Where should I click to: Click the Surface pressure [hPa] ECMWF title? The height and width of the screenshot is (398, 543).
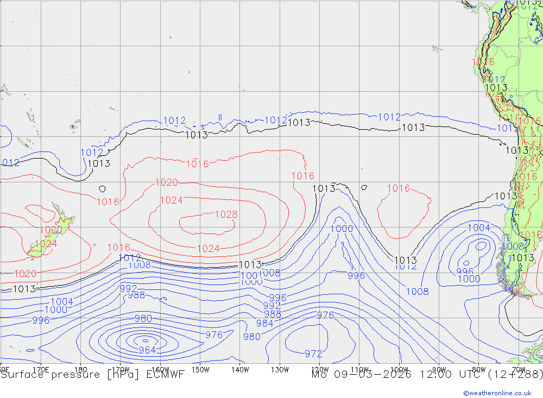pos(92,375)
